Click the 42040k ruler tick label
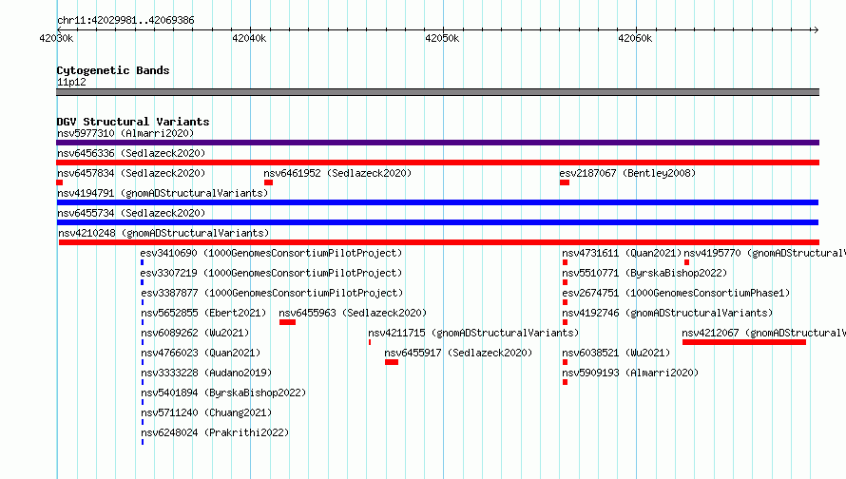 pos(249,38)
